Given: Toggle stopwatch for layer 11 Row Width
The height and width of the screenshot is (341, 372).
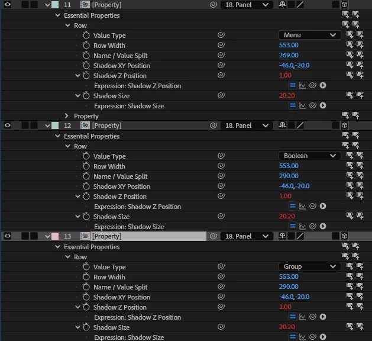Looking at the screenshot, I should [x=86, y=45].
